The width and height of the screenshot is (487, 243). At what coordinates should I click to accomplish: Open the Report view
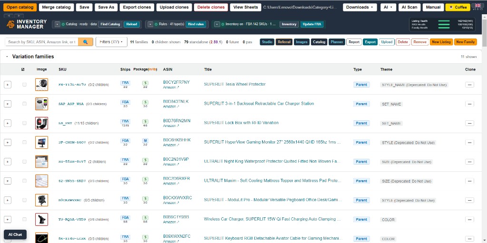click(x=354, y=42)
